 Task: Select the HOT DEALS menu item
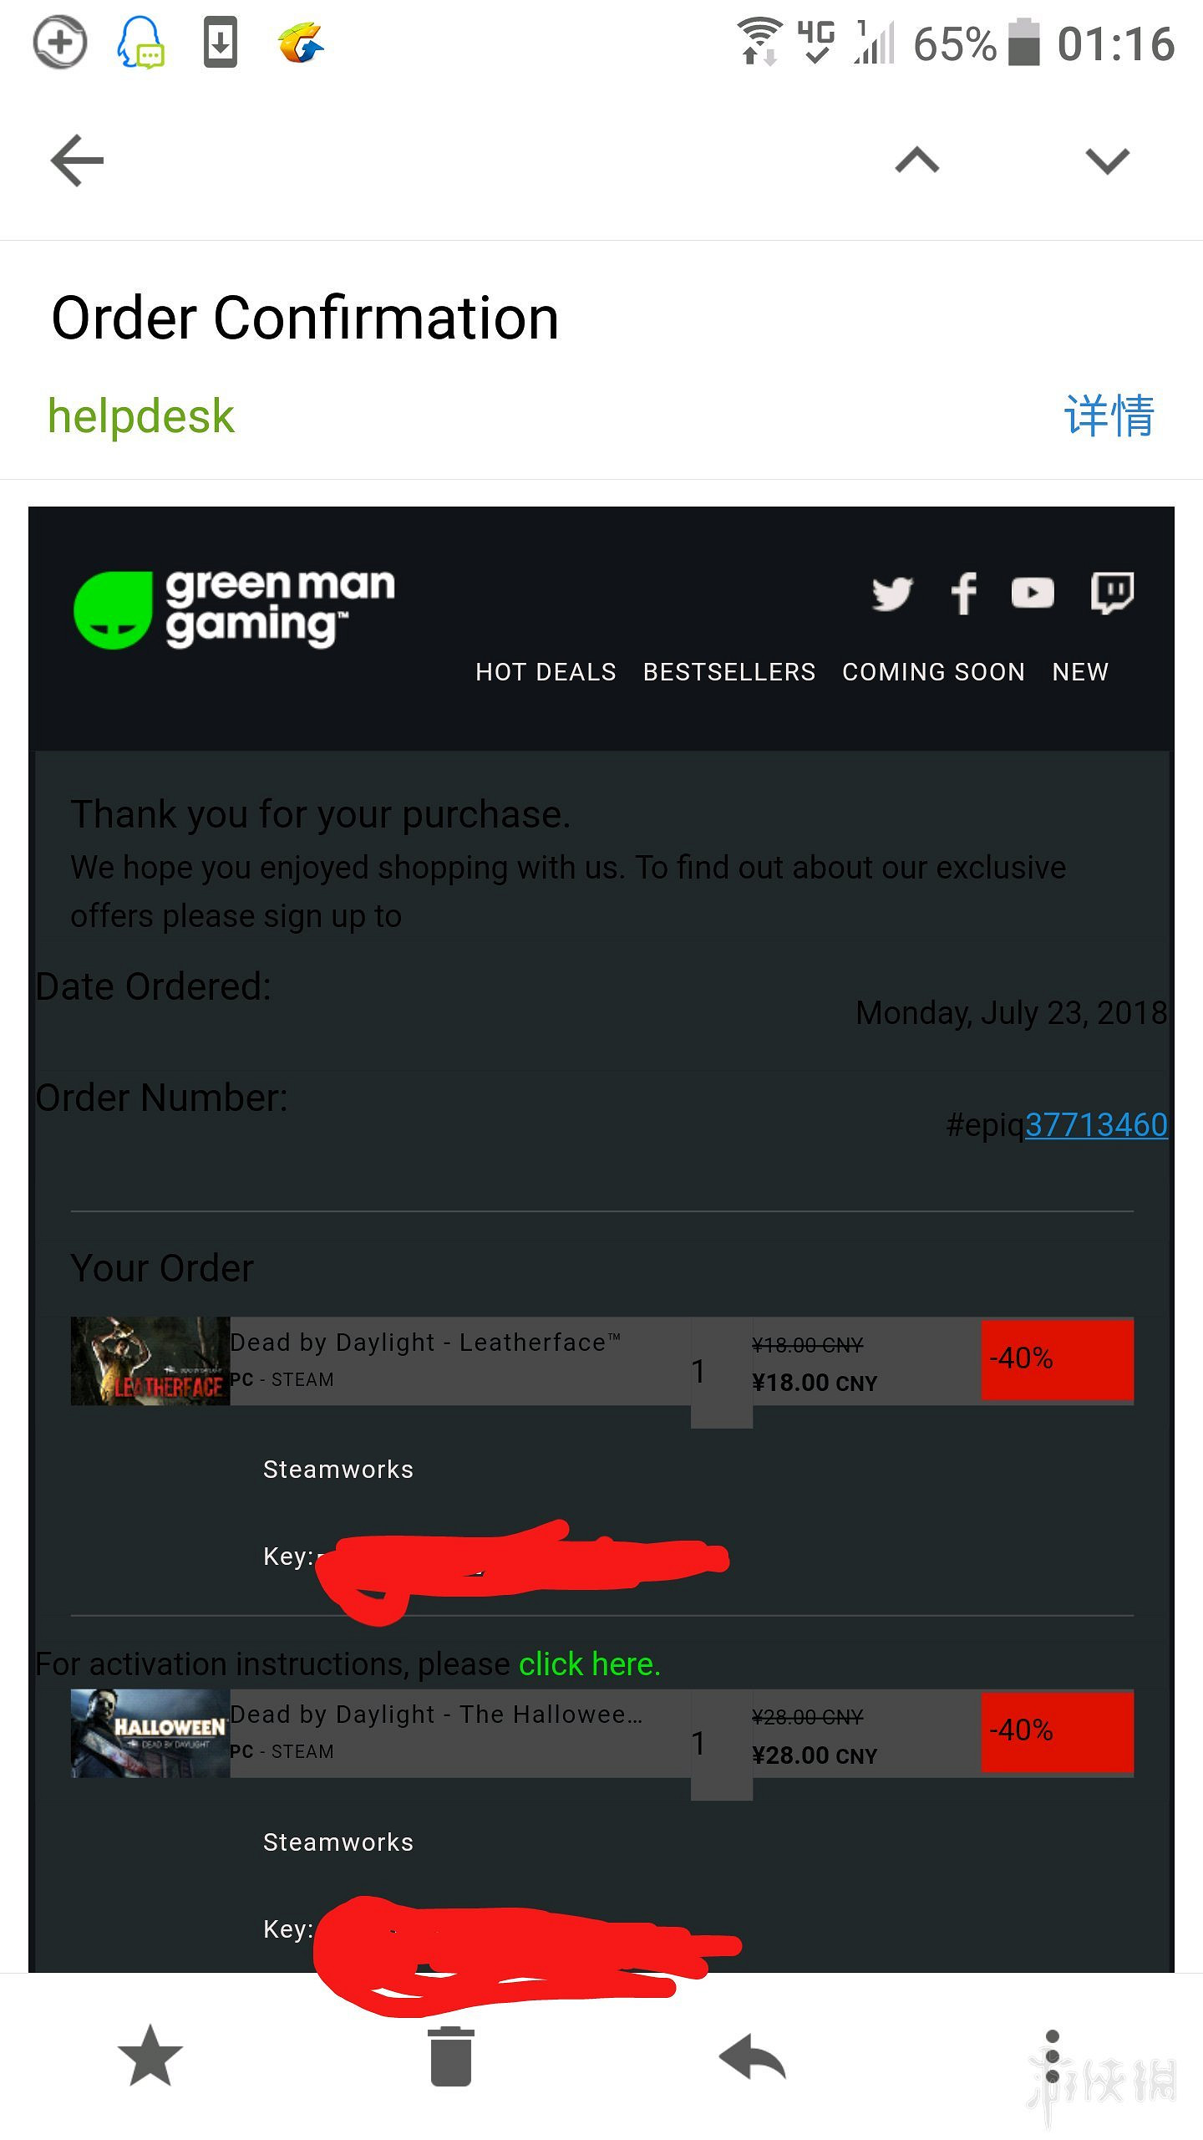pyautogui.click(x=546, y=672)
